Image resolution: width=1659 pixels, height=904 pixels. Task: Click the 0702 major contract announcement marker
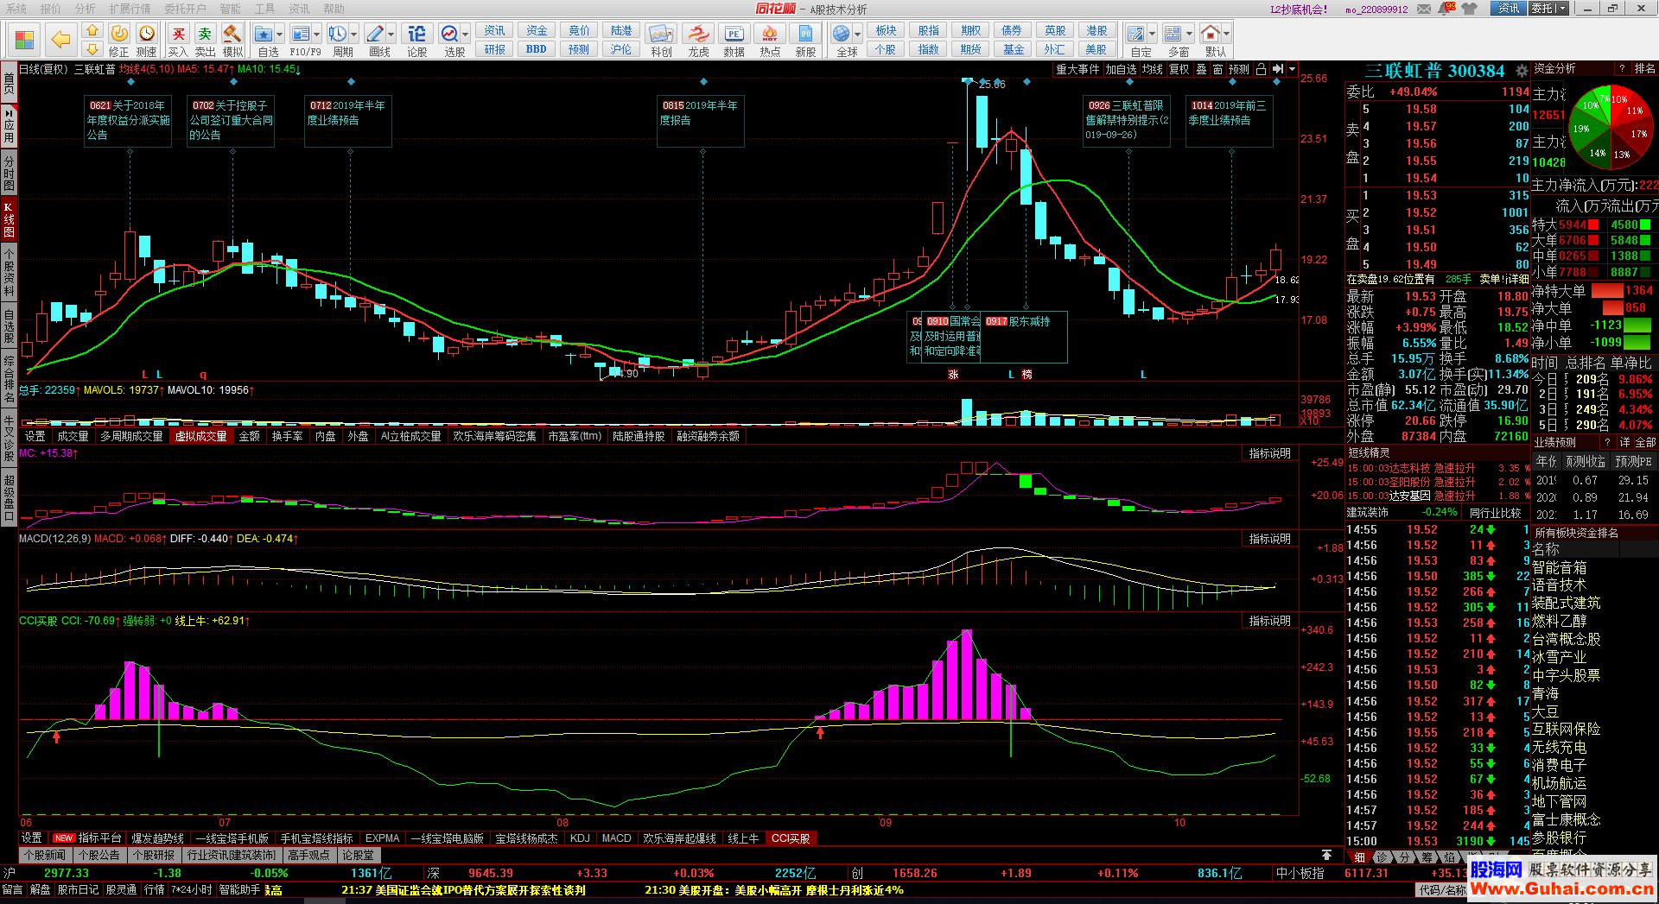click(231, 120)
